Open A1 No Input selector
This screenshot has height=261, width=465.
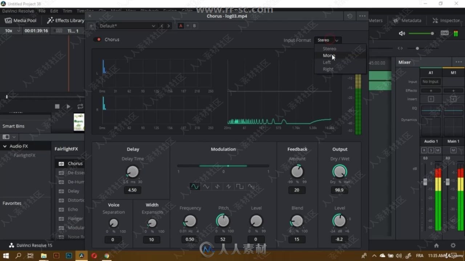(431, 82)
